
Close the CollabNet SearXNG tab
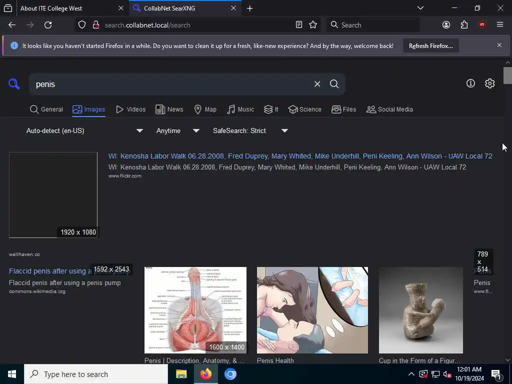pos(233,8)
